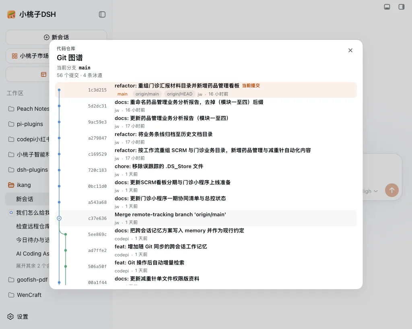Click the main branch tag
Image resolution: width=412 pixels, height=329 pixels.
pyautogui.click(x=122, y=94)
